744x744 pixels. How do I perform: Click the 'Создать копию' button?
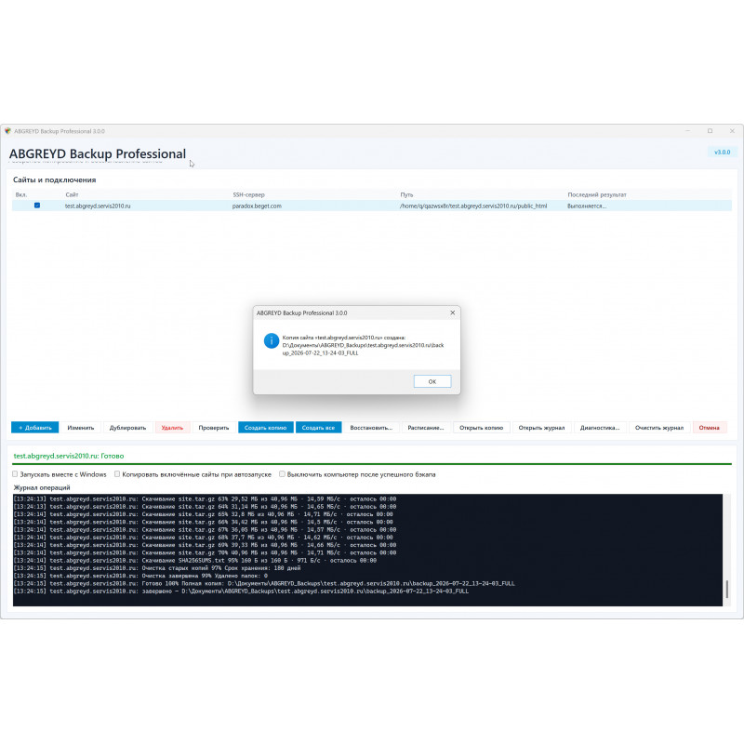(x=265, y=428)
